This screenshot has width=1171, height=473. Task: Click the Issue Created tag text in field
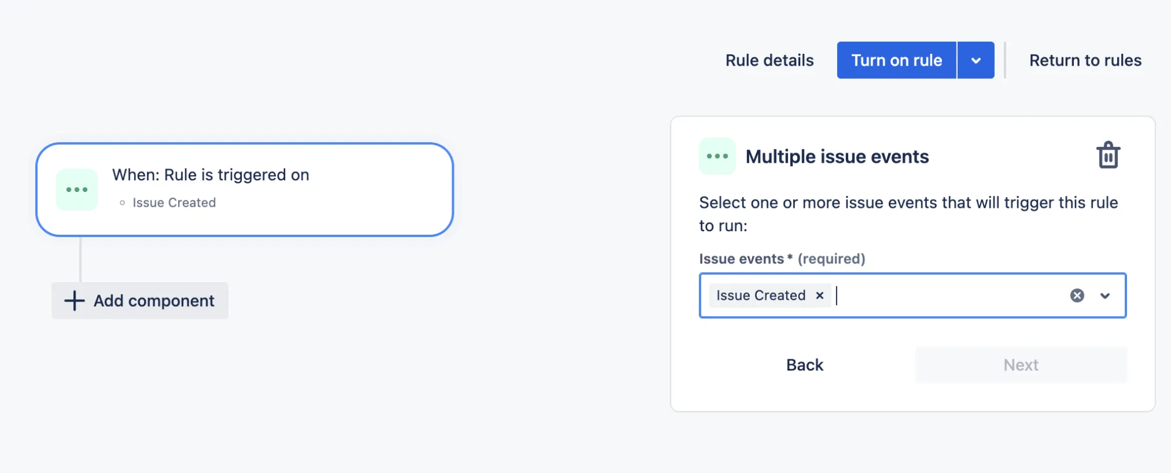[x=760, y=296]
